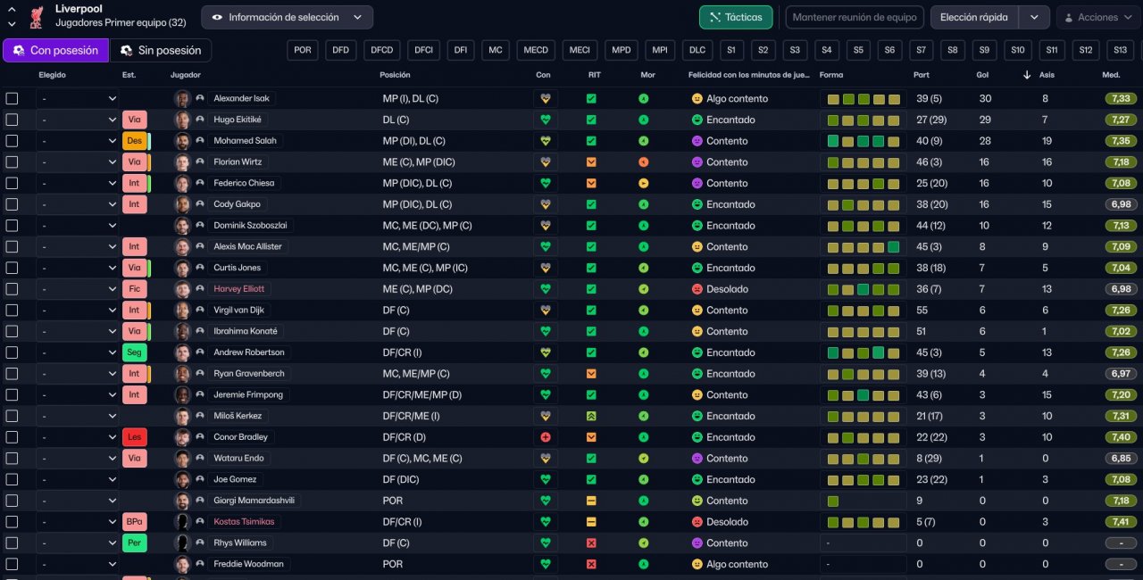The height and width of the screenshot is (580, 1143).
Task: Click Mohamed Salah's form color squares
Action: (x=863, y=141)
